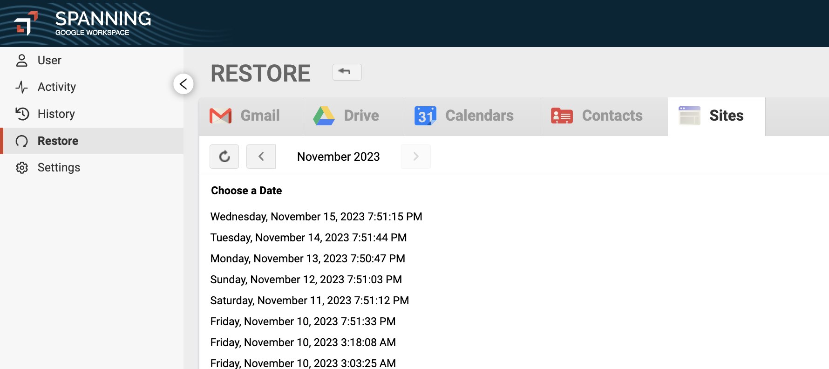Screen dimensions: 829x369
Task: Open the User sidebar item
Action: click(x=92, y=60)
